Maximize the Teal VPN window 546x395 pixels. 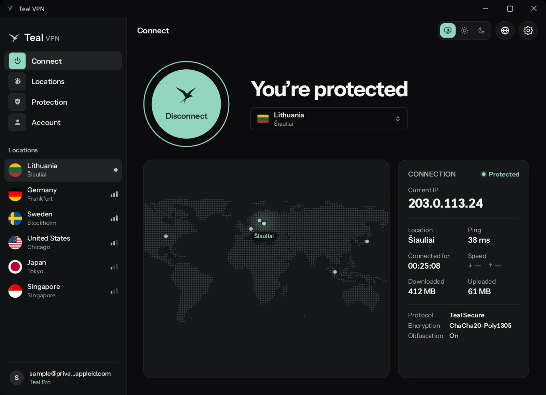(510, 9)
